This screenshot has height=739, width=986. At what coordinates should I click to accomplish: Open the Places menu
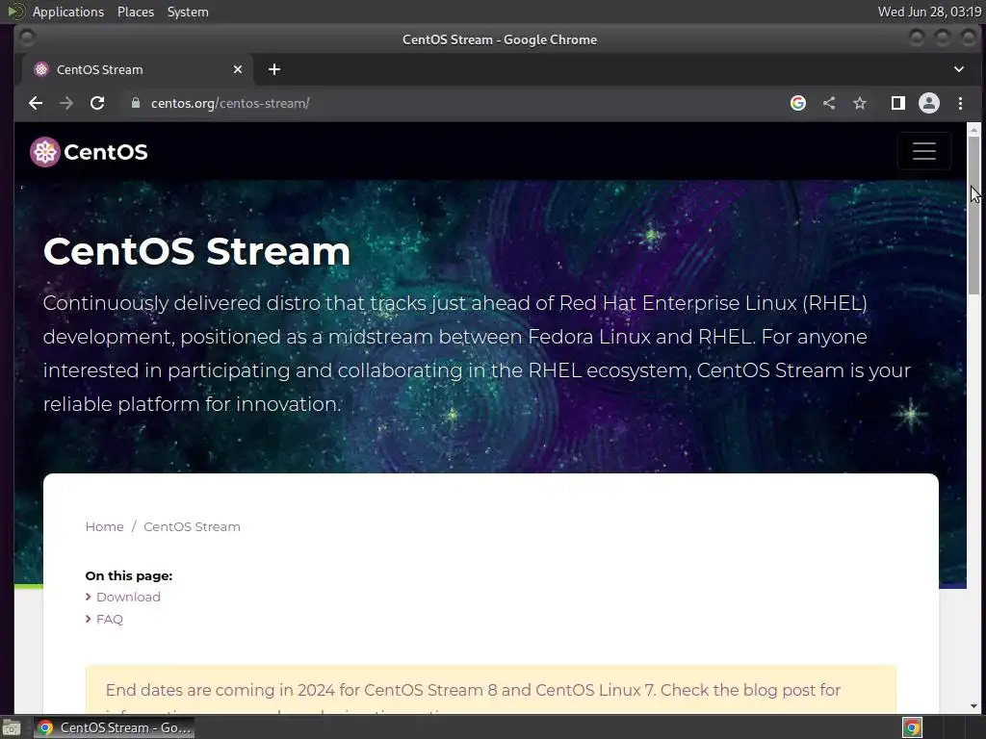[135, 12]
